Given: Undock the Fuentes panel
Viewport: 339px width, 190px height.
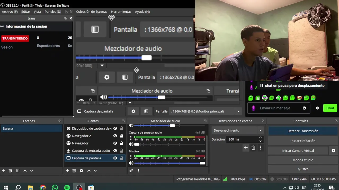Looking at the screenshot, I should (x=123, y=121).
